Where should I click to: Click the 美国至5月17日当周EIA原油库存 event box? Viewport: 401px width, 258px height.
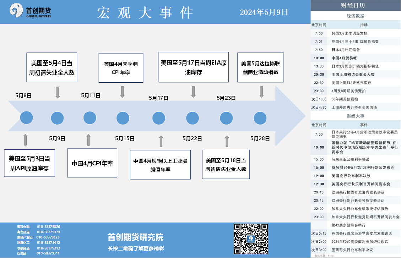click(x=194, y=67)
